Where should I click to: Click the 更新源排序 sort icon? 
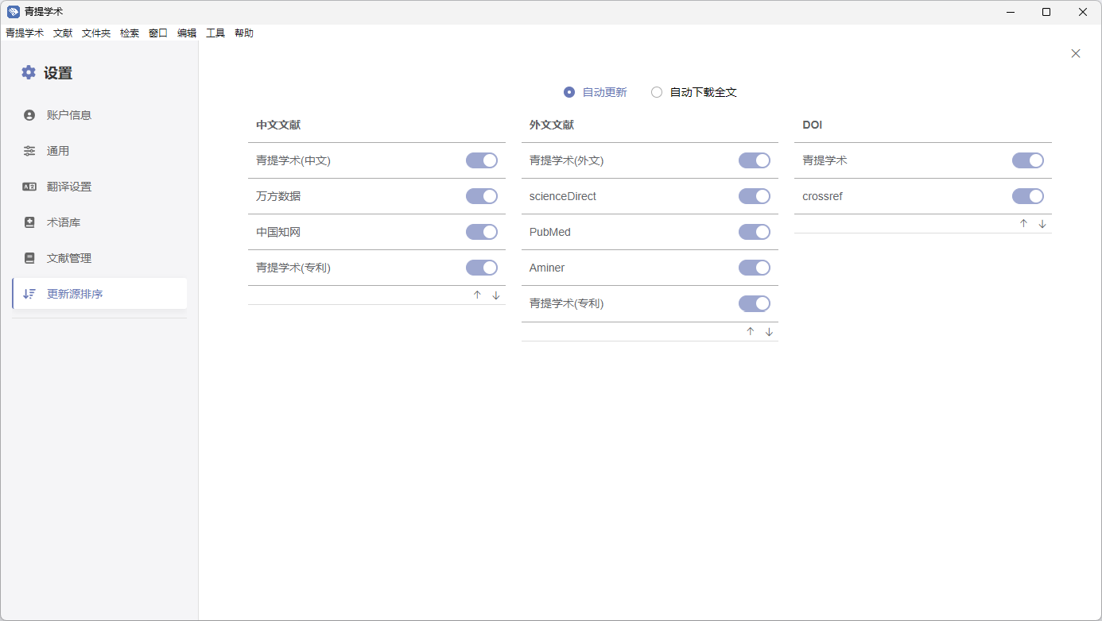pyautogui.click(x=29, y=294)
